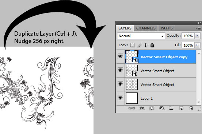
Task: Lock transparent pixels
Action: (x=133, y=45)
